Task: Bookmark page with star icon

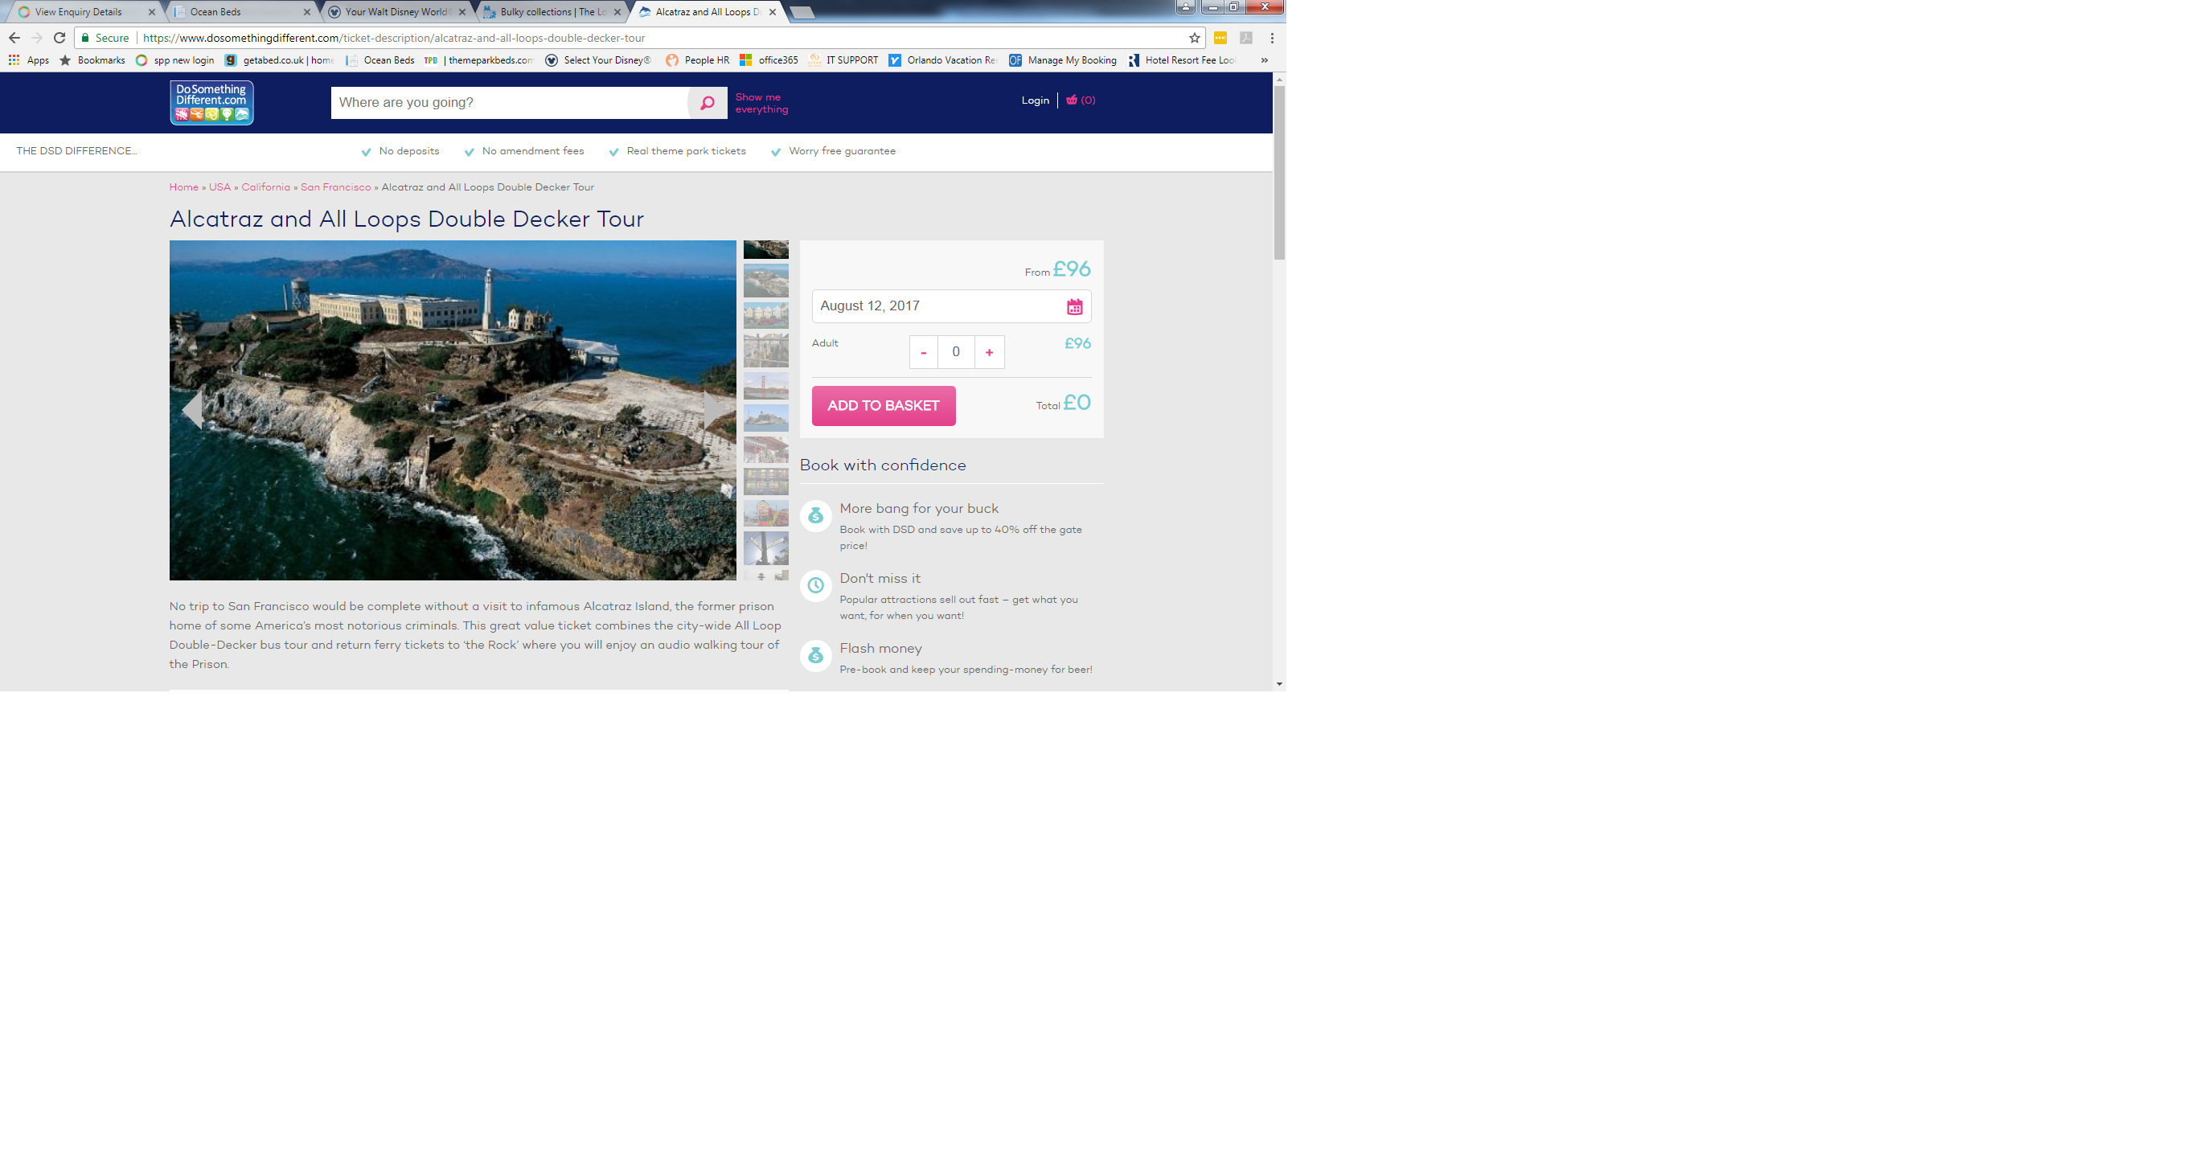Action: [x=1194, y=38]
